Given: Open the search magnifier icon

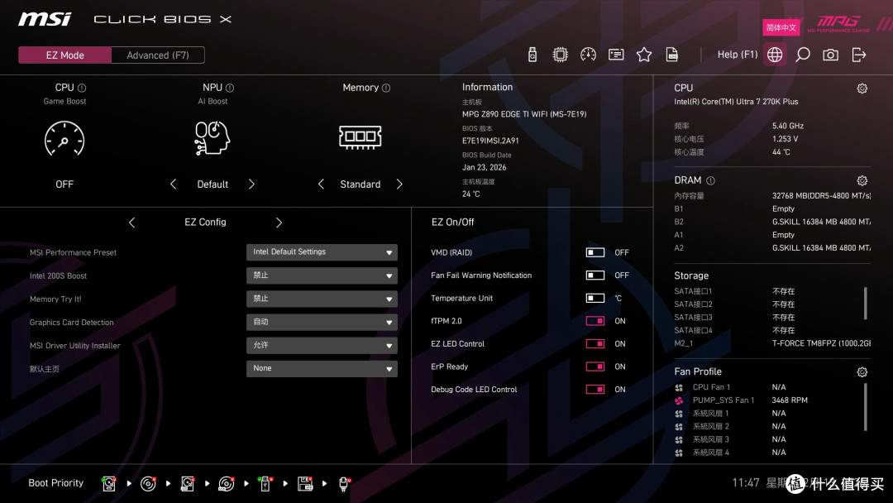Looking at the screenshot, I should [802, 55].
